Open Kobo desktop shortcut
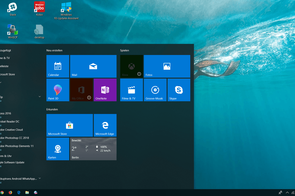295x196 pixels. (39, 9)
